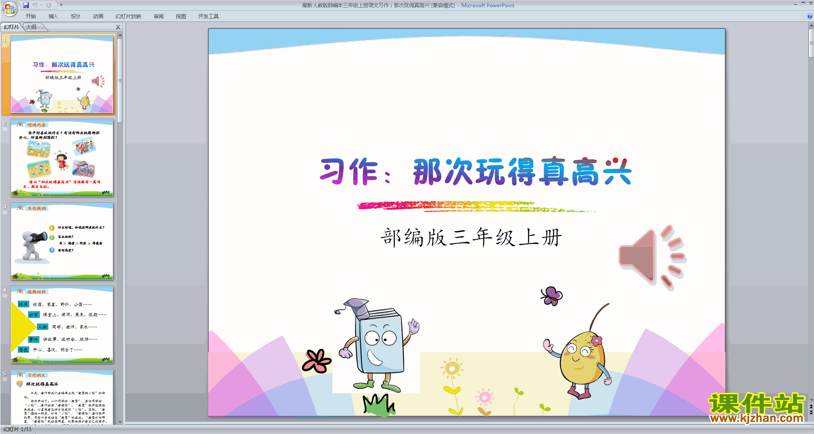Open the 插入 ribbon tab
Screen dimensions: 814x434
tap(53, 17)
